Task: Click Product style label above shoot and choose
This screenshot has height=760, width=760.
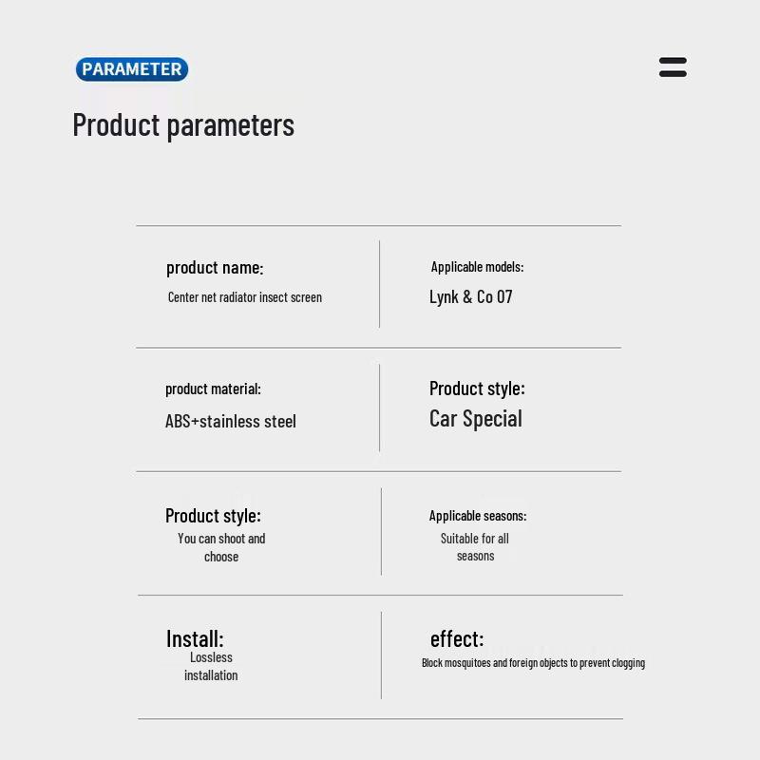Action: click(213, 516)
